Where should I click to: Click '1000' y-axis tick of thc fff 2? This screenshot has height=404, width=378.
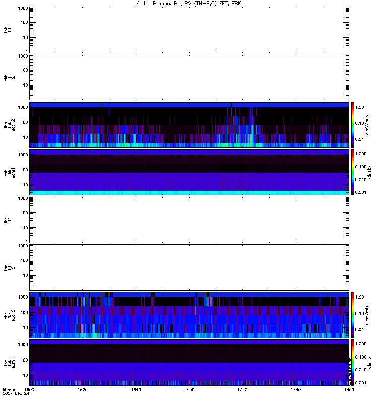23,246
